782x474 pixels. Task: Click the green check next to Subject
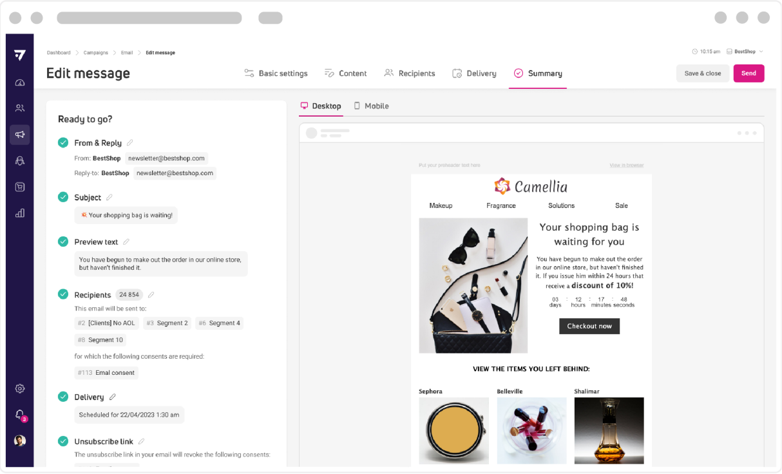point(63,197)
